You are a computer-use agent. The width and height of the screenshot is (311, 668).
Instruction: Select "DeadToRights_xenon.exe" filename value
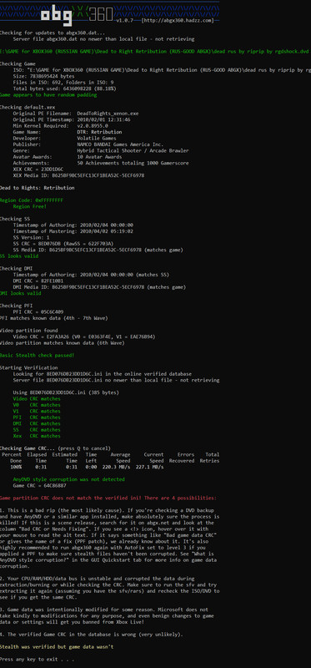[108, 114]
